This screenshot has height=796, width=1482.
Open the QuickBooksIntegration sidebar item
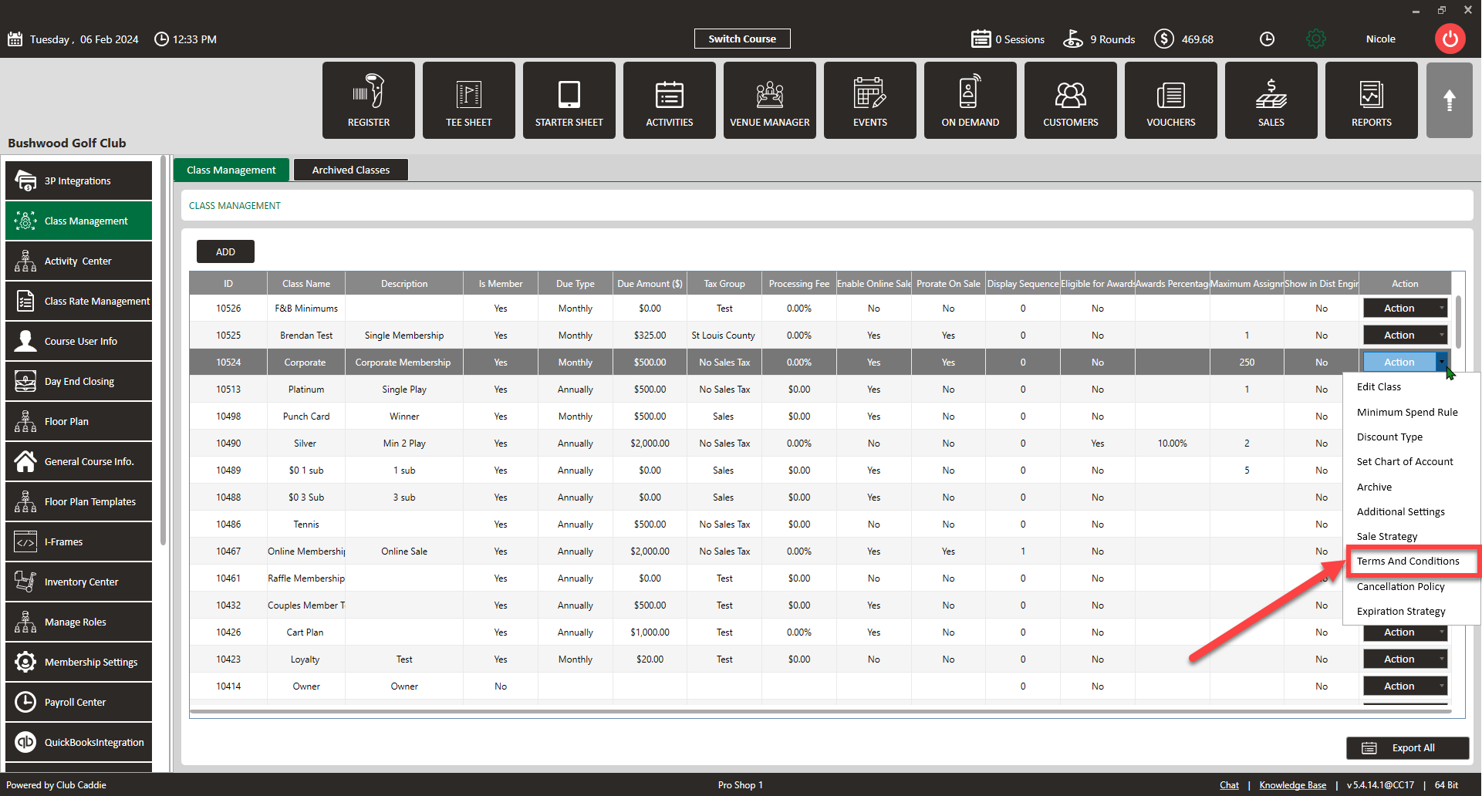pos(79,742)
